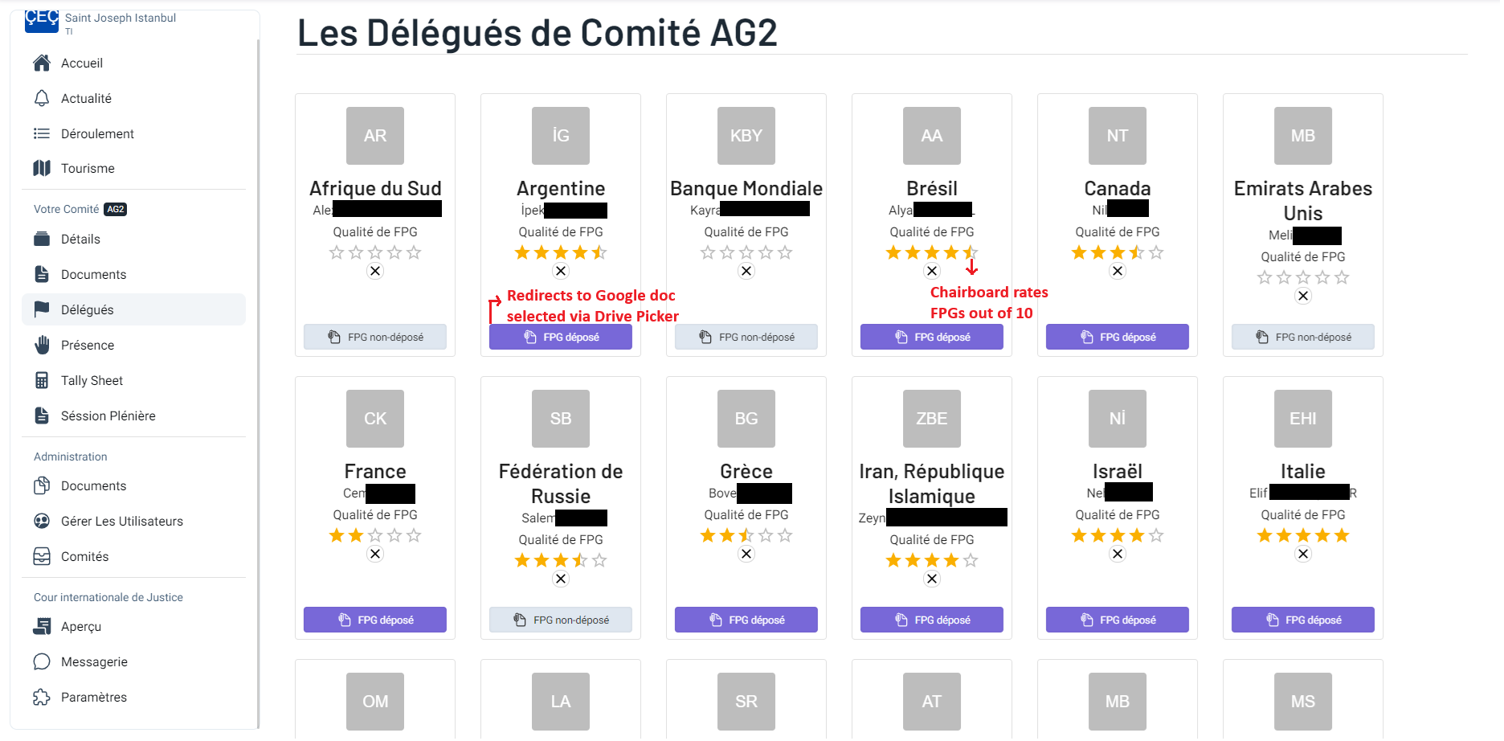Select the Accueil home icon
Screen dimensions: 1504x741
point(42,63)
